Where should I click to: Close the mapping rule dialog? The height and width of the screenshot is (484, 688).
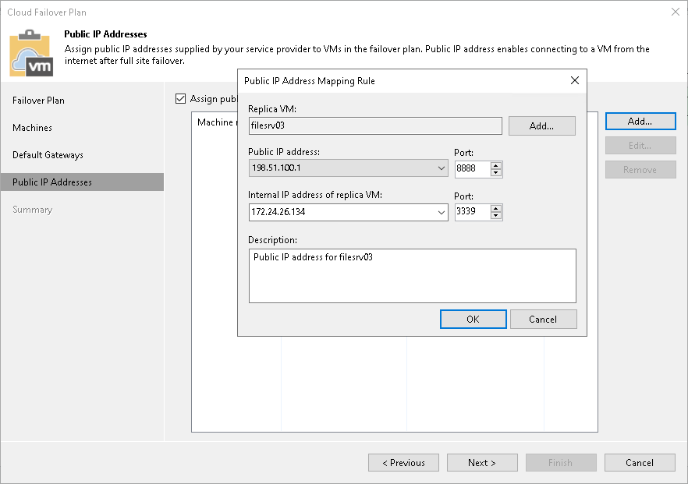click(x=575, y=80)
